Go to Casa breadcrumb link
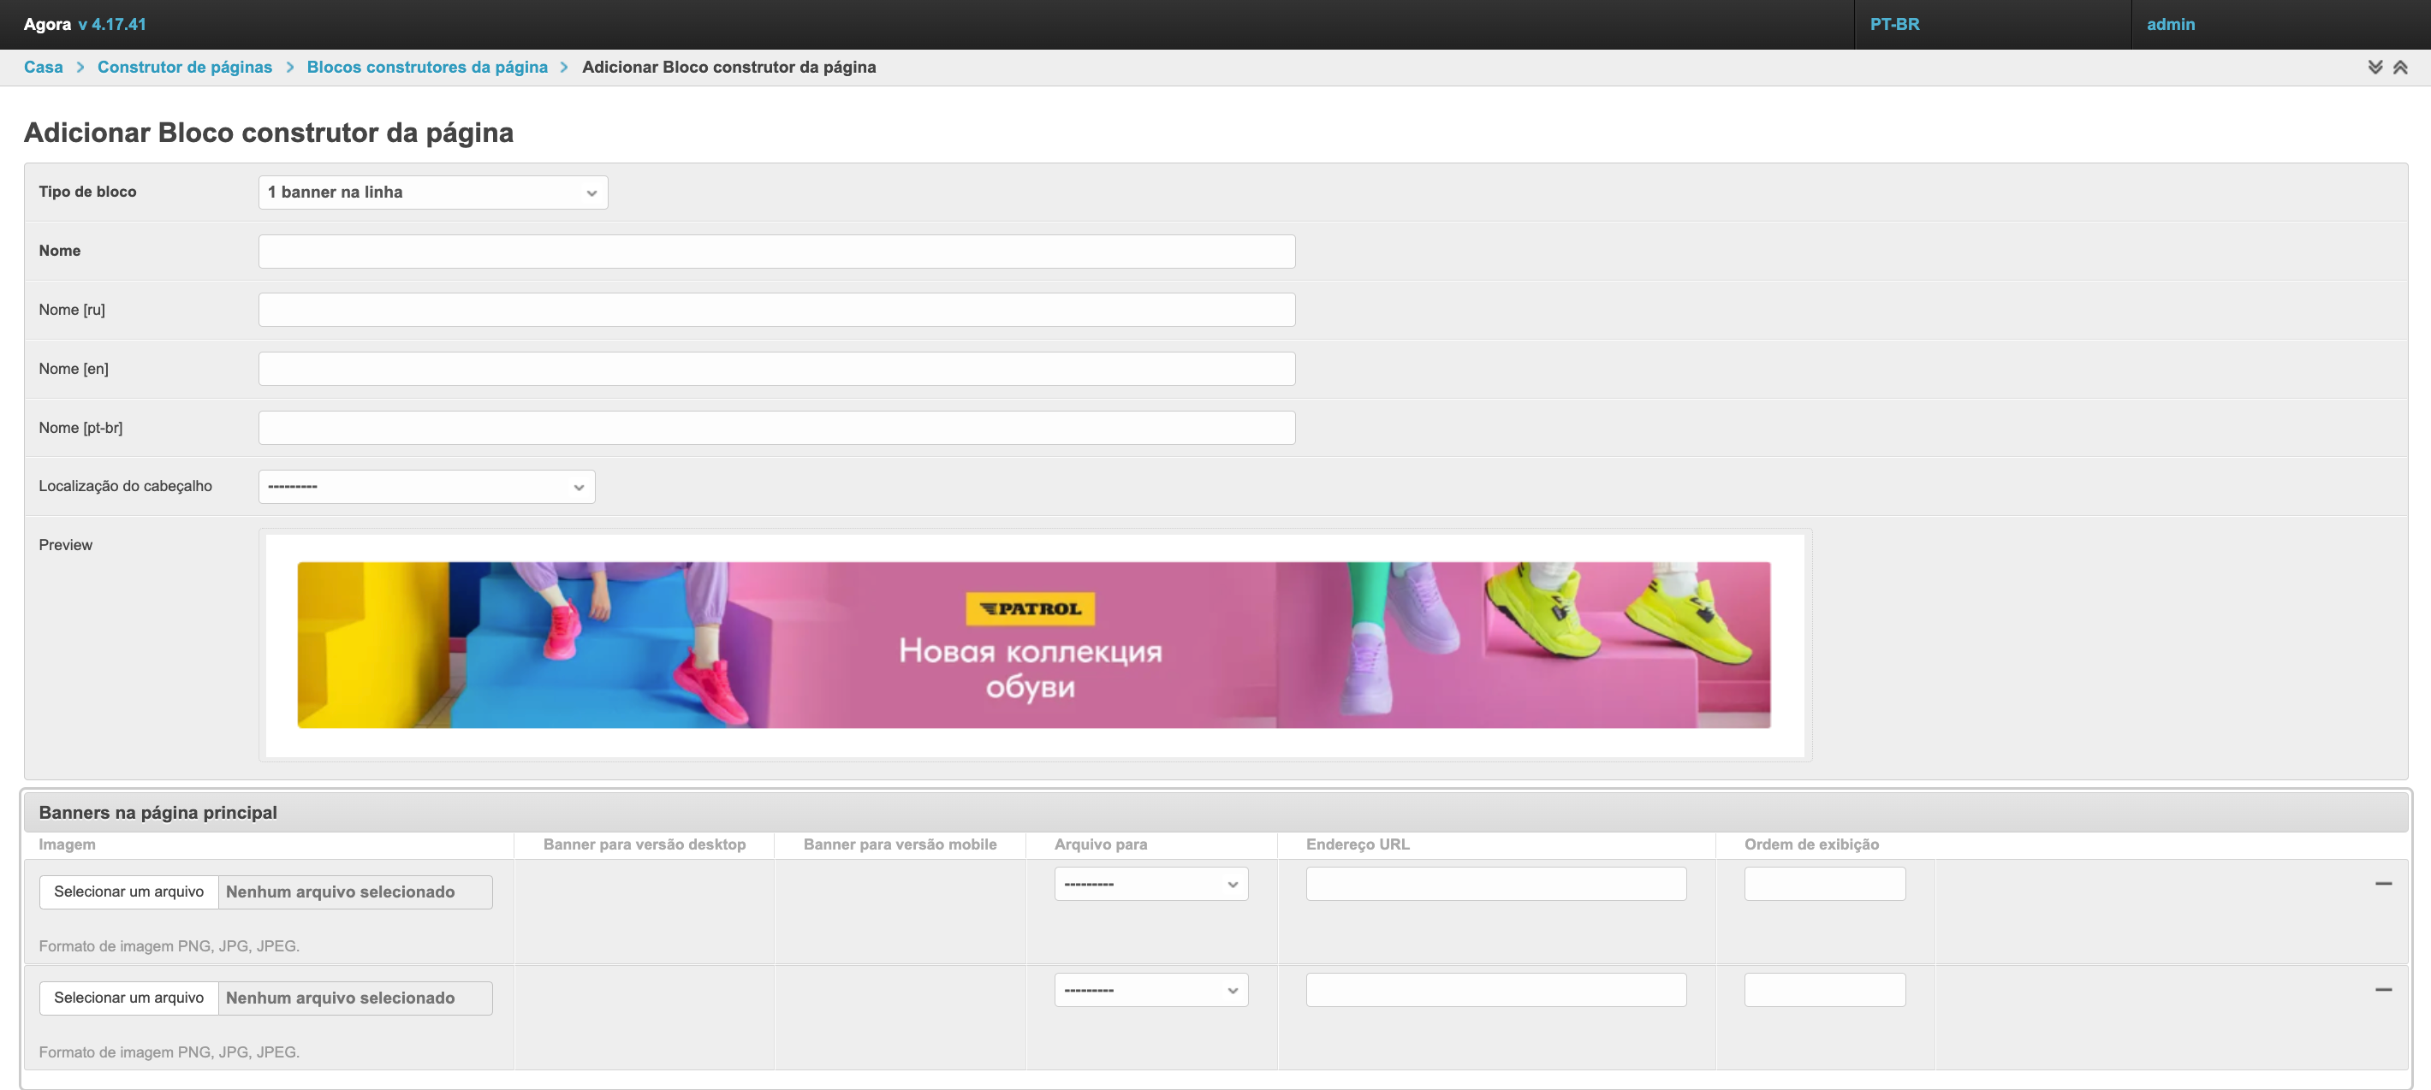Screen dimensions: 2431x1090 coord(44,67)
